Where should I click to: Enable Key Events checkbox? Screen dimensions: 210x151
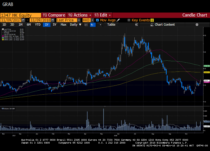point(129,20)
